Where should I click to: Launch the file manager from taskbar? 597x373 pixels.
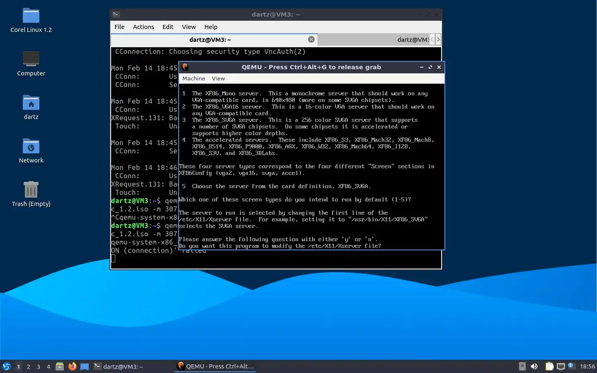[60, 366]
